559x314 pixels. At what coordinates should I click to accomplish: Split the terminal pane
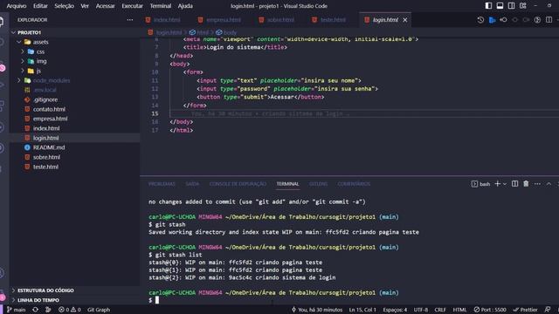click(514, 184)
